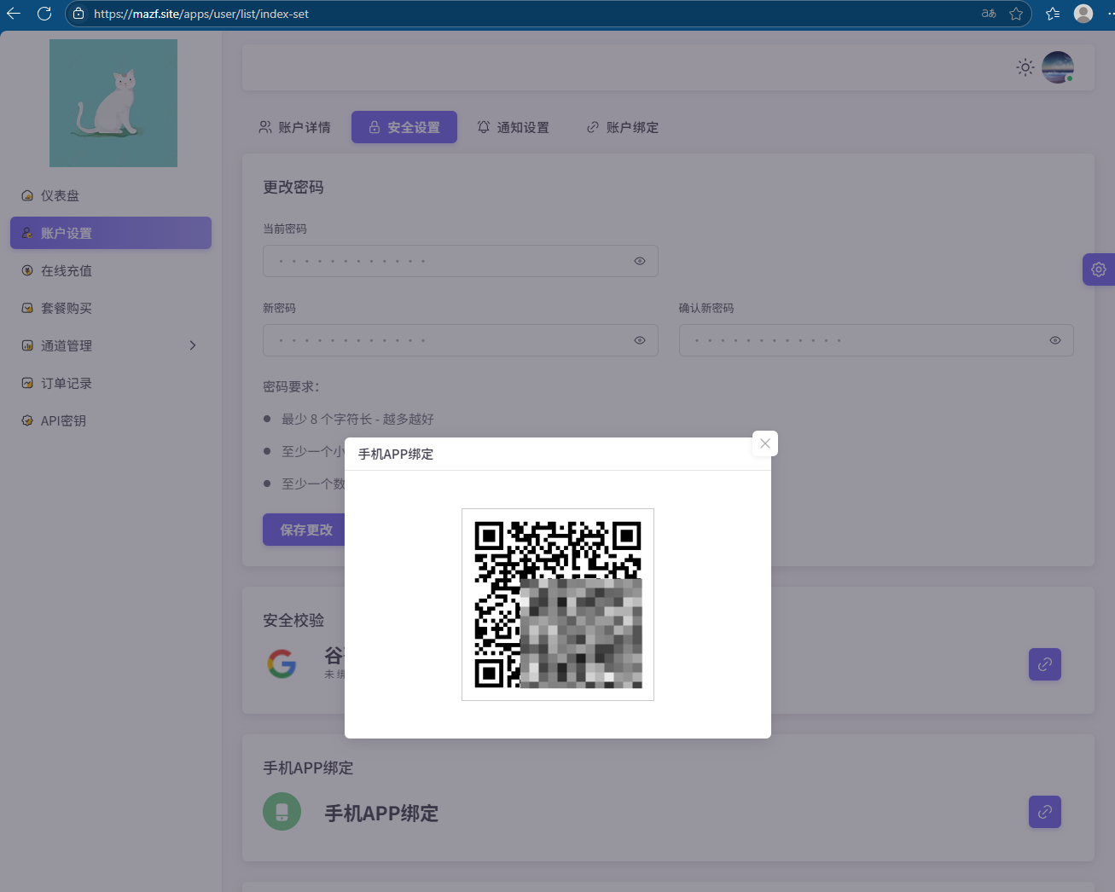This screenshot has height=892, width=1115.
Task: Click the 保存更改 button
Action: click(x=304, y=530)
